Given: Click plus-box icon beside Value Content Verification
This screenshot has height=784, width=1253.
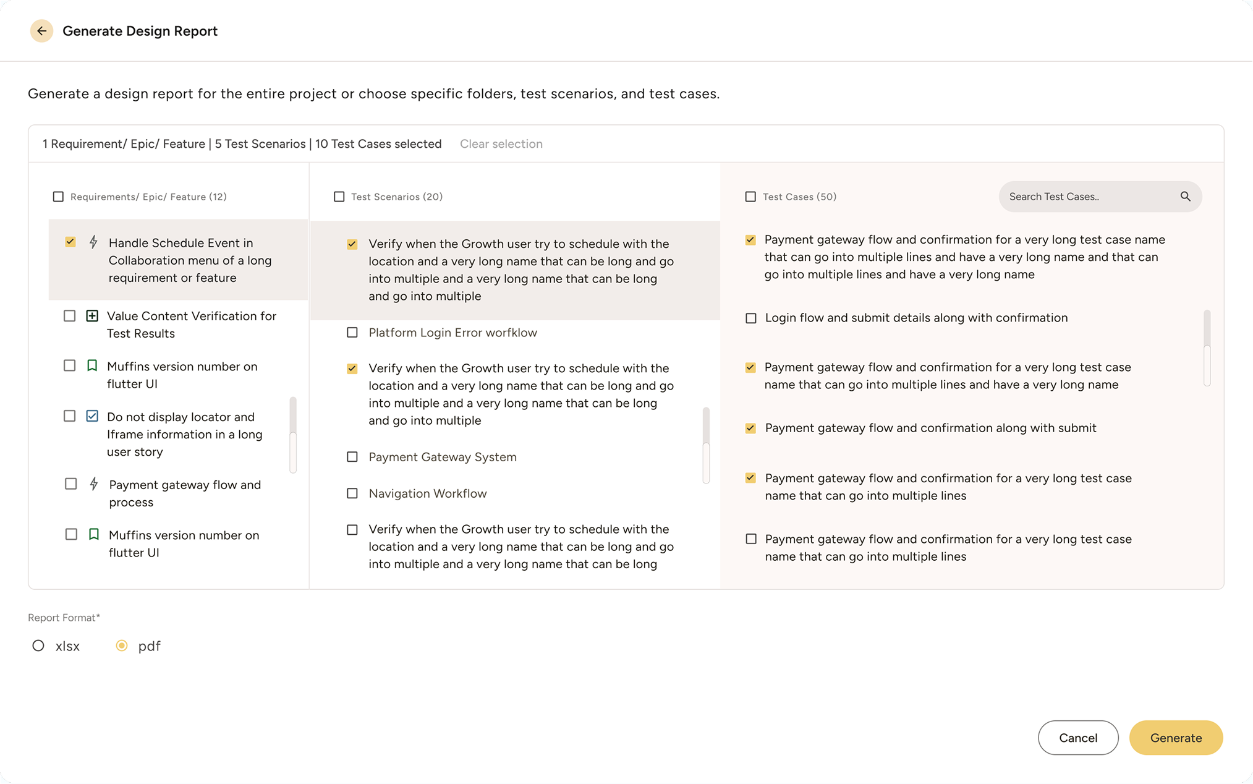Looking at the screenshot, I should coord(92,316).
